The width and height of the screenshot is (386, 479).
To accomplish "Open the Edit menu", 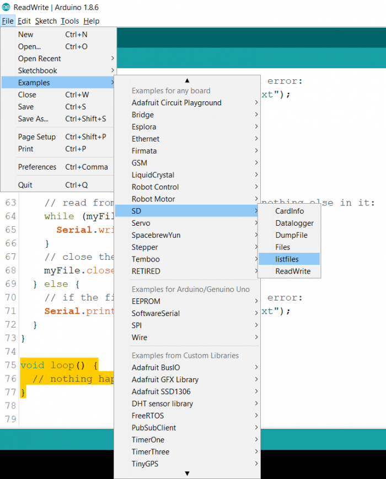I will click(24, 21).
